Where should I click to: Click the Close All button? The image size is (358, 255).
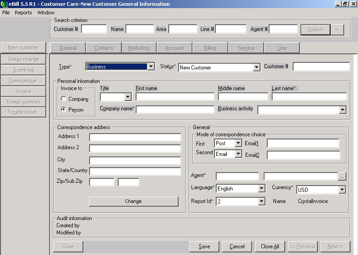[270, 246]
